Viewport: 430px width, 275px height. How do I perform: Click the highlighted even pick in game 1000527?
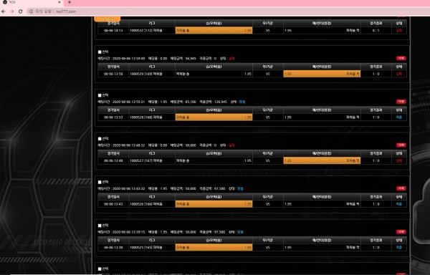pyautogui.click(x=322, y=160)
